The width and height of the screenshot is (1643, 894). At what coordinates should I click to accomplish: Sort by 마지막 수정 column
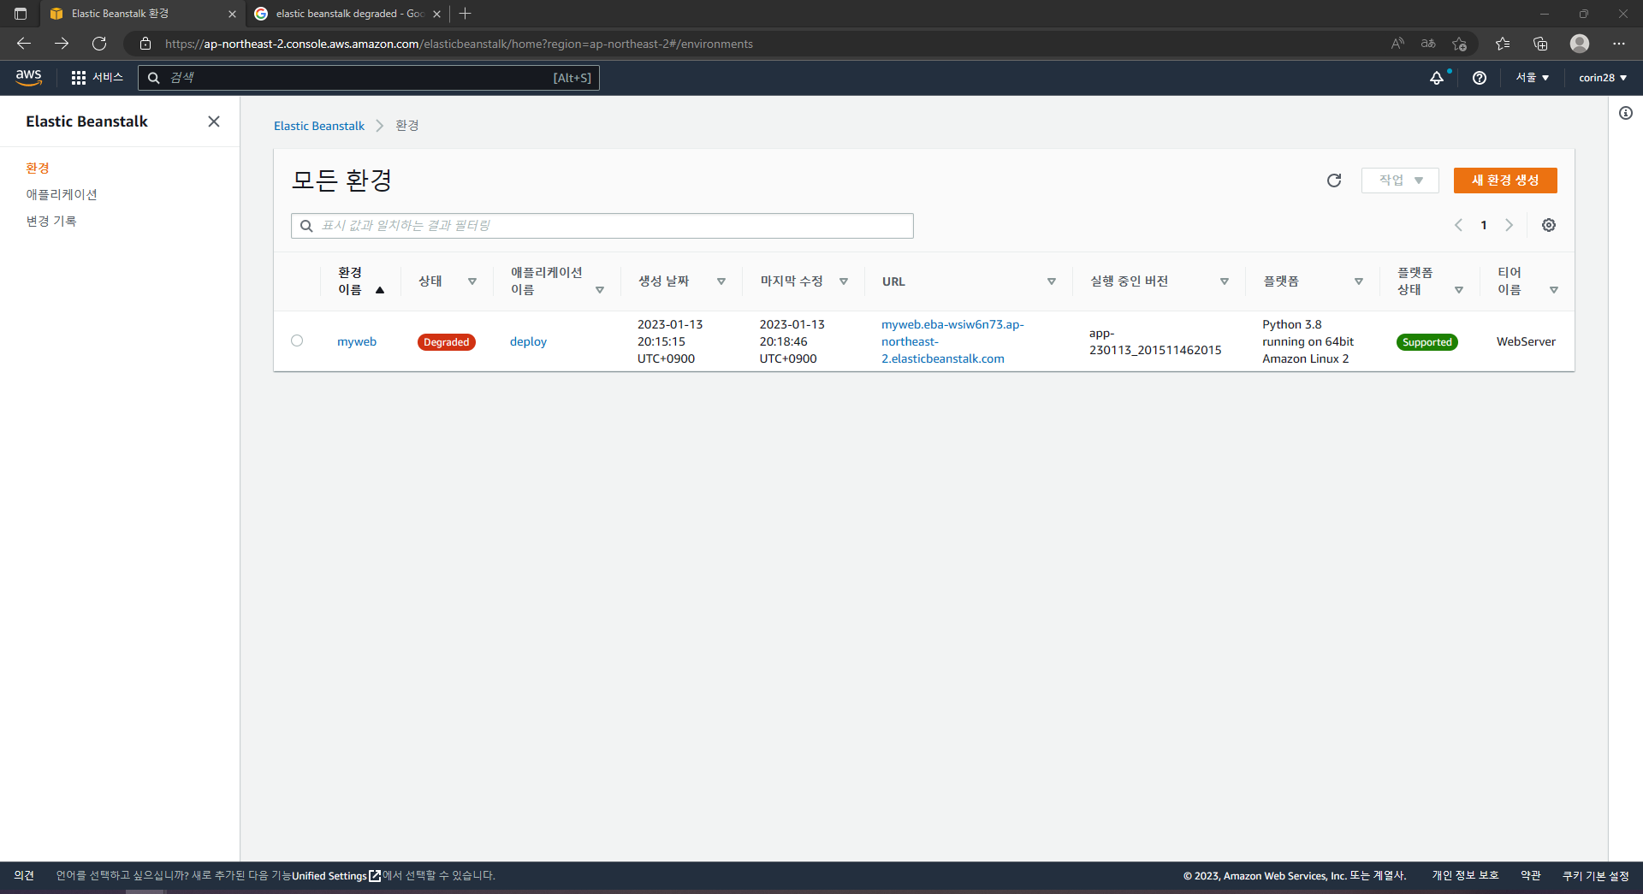(x=804, y=281)
